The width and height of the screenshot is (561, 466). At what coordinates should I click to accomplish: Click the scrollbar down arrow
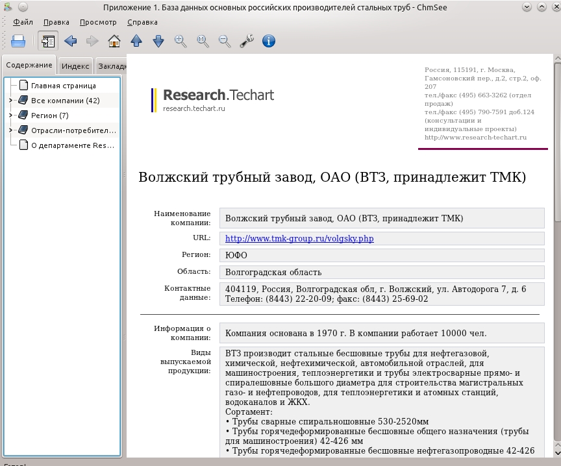coord(557,453)
